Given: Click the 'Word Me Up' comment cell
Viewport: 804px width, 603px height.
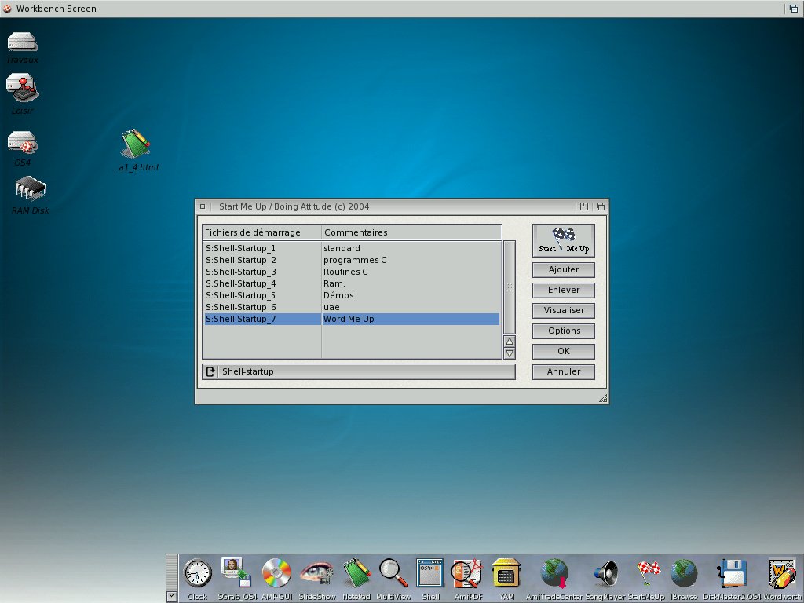Looking at the screenshot, I should pos(411,319).
